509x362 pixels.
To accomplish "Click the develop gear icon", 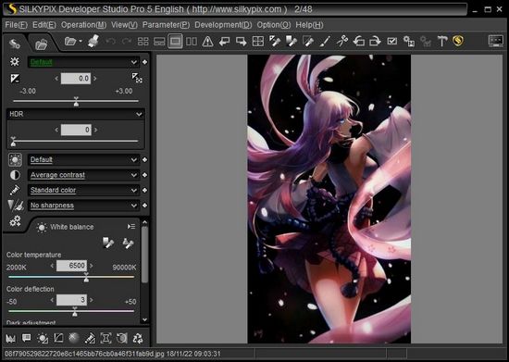I will pos(409,42).
